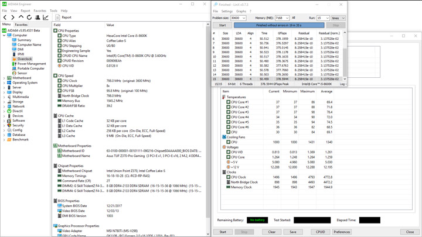
Task: Switch to the Favorites tab in AIDA64
Action: coord(21,25)
